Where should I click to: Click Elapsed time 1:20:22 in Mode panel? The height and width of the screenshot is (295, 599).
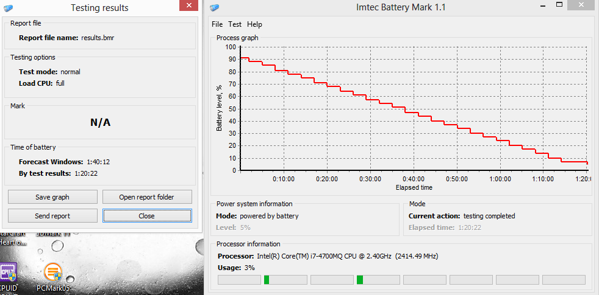(445, 227)
